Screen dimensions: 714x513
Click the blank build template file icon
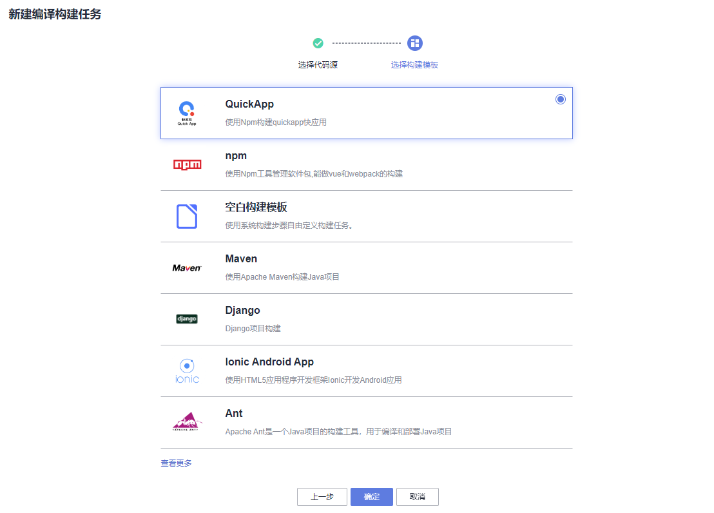click(187, 216)
